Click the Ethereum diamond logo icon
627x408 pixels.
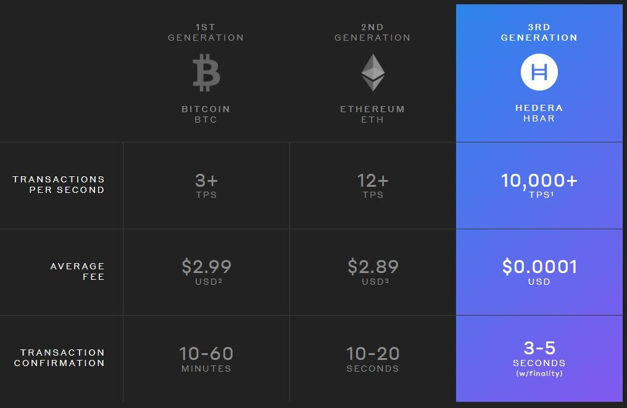coord(373,73)
